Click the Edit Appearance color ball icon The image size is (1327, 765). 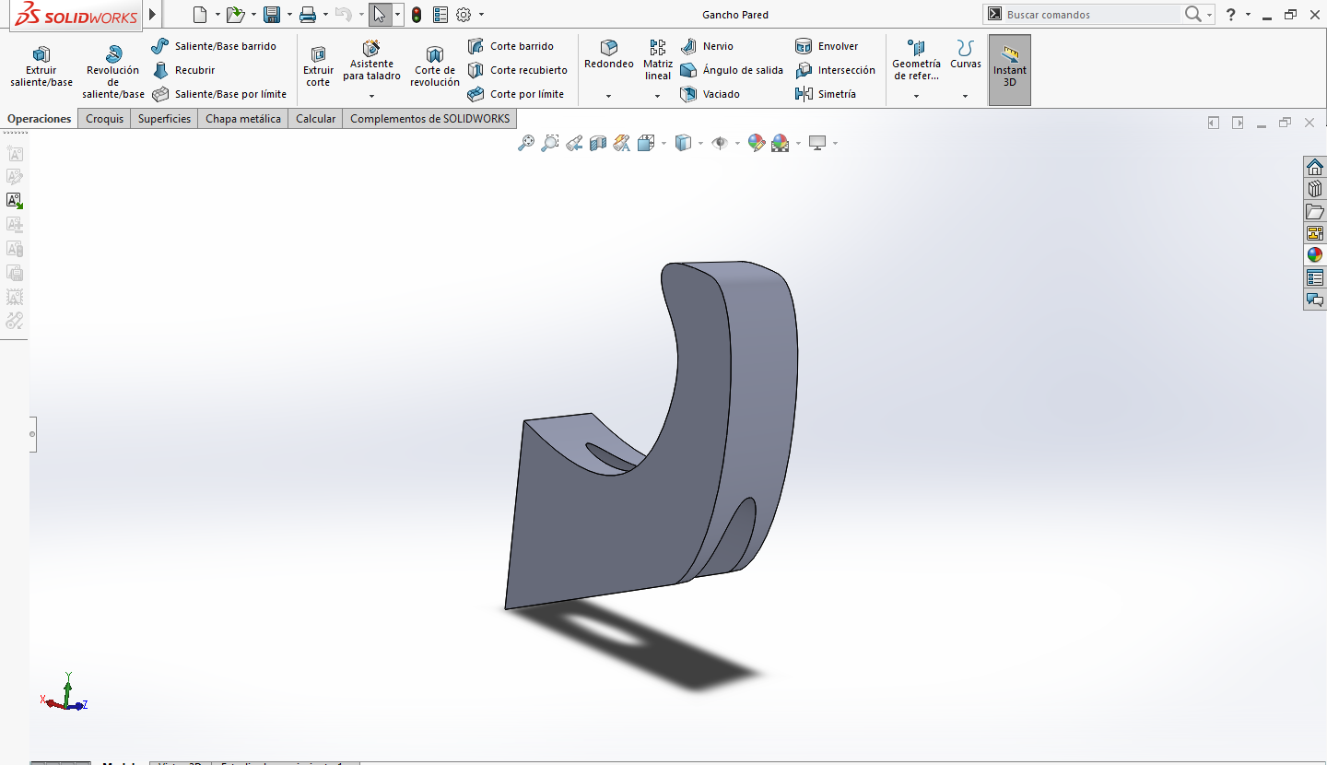(757, 143)
